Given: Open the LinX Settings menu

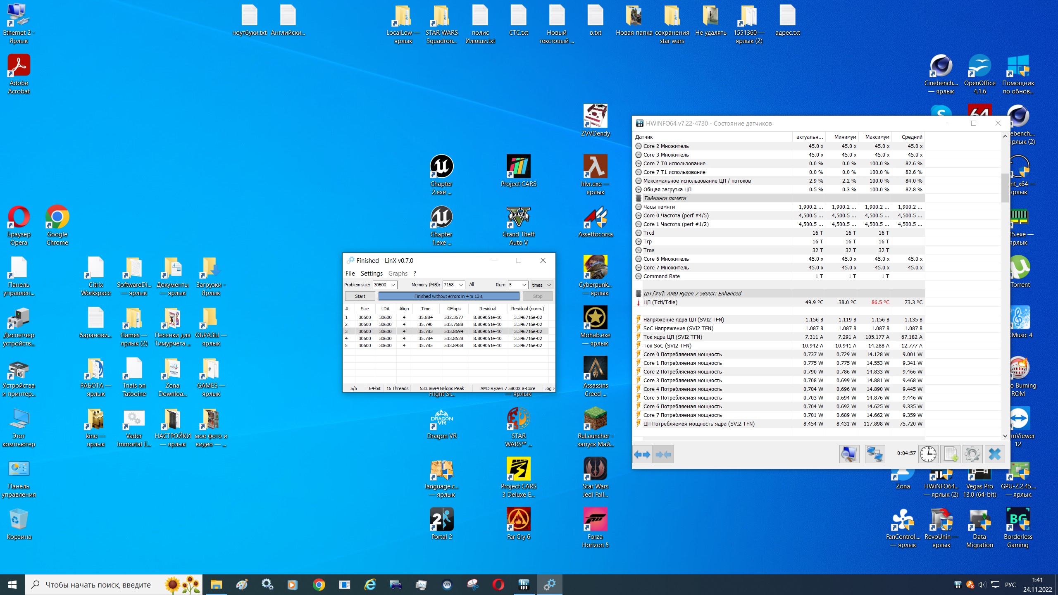Looking at the screenshot, I should pos(371,274).
